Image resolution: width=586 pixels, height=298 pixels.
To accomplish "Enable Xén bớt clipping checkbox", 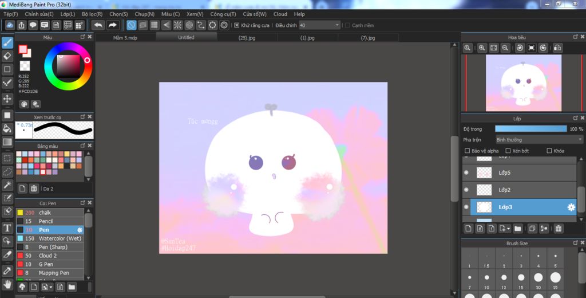I will point(508,151).
